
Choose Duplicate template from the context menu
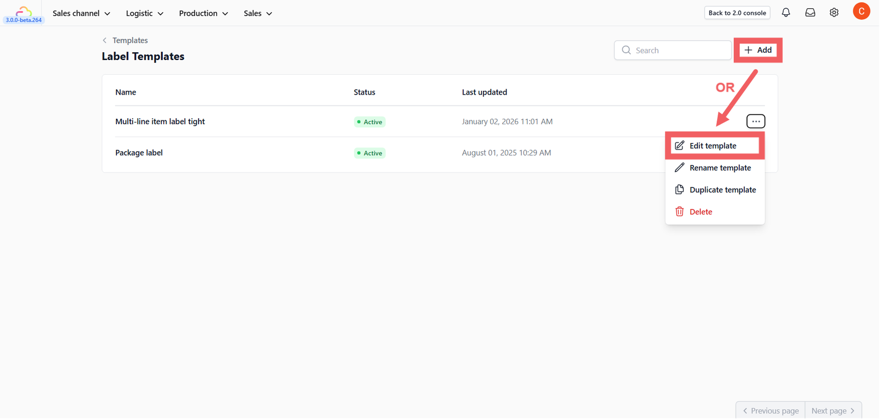click(715, 190)
